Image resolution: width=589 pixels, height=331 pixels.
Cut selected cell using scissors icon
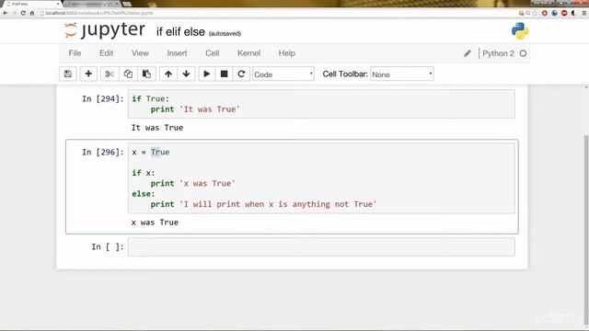pyautogui.click(x=110, y=74)
